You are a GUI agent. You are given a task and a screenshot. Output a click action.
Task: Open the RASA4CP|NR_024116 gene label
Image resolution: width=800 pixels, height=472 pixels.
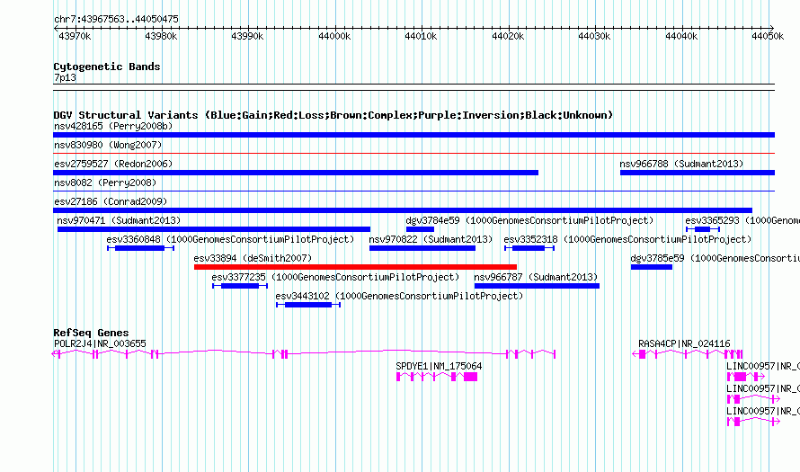(x=684, y=344)
